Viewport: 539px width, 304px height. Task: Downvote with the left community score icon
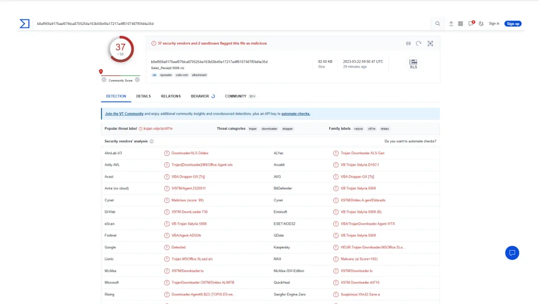pos(104,80)
